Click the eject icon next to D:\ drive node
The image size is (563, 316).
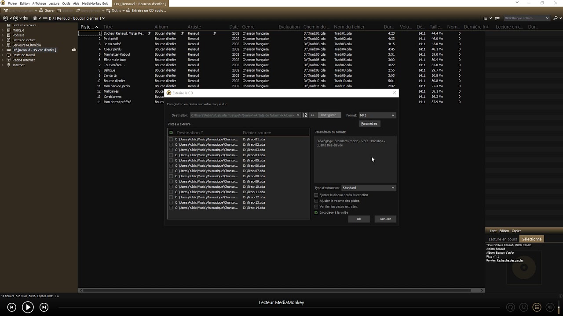coord(74,50)
